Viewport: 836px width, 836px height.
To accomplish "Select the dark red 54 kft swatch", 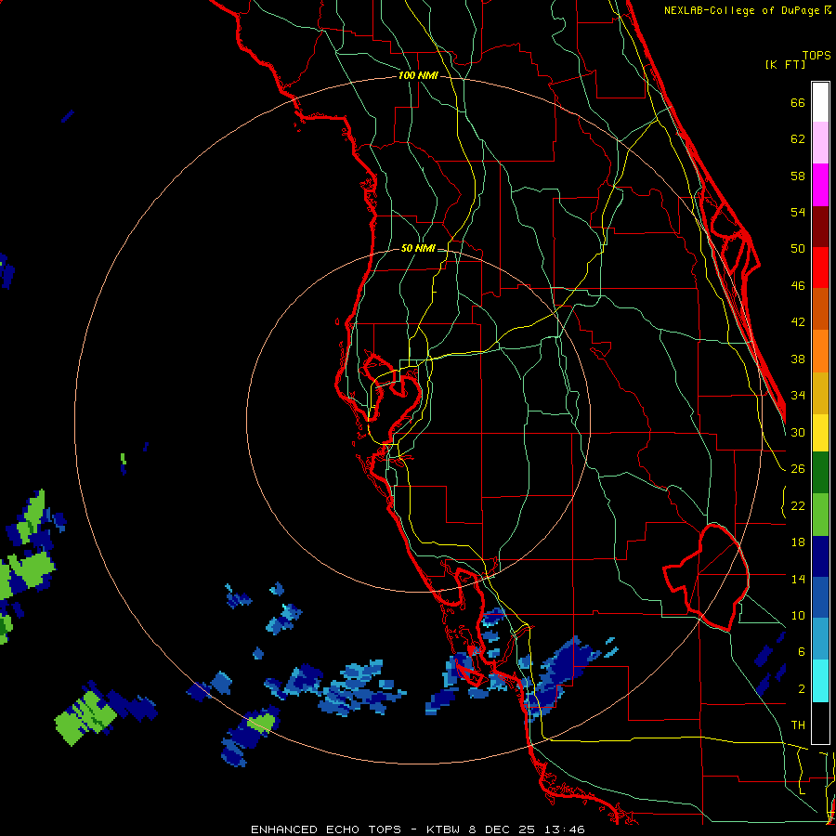I will coord(820,227).
